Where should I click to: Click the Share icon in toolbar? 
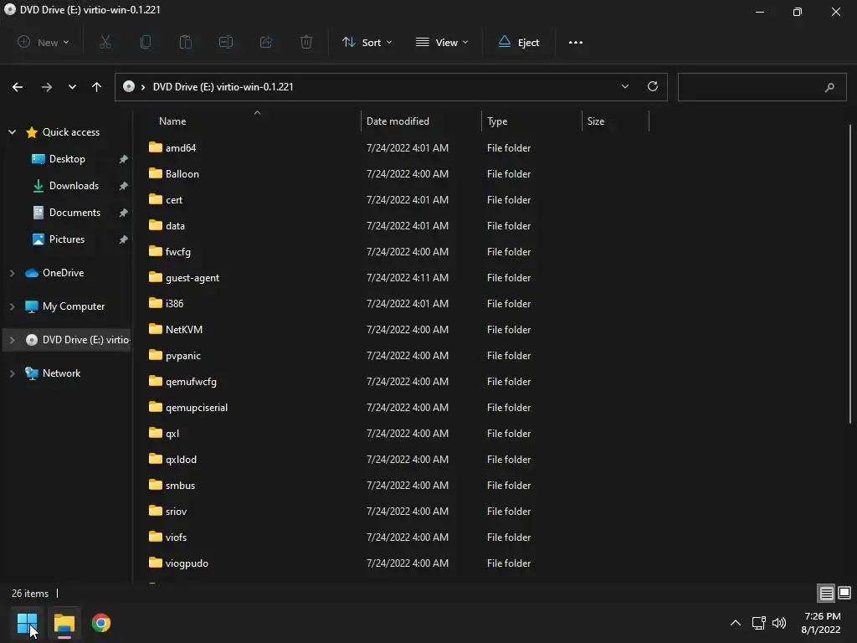coord(266,42)
